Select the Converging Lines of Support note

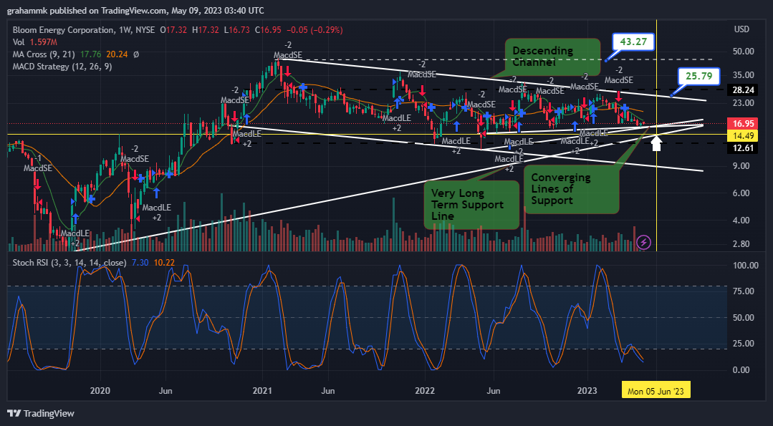coord(572,189)
